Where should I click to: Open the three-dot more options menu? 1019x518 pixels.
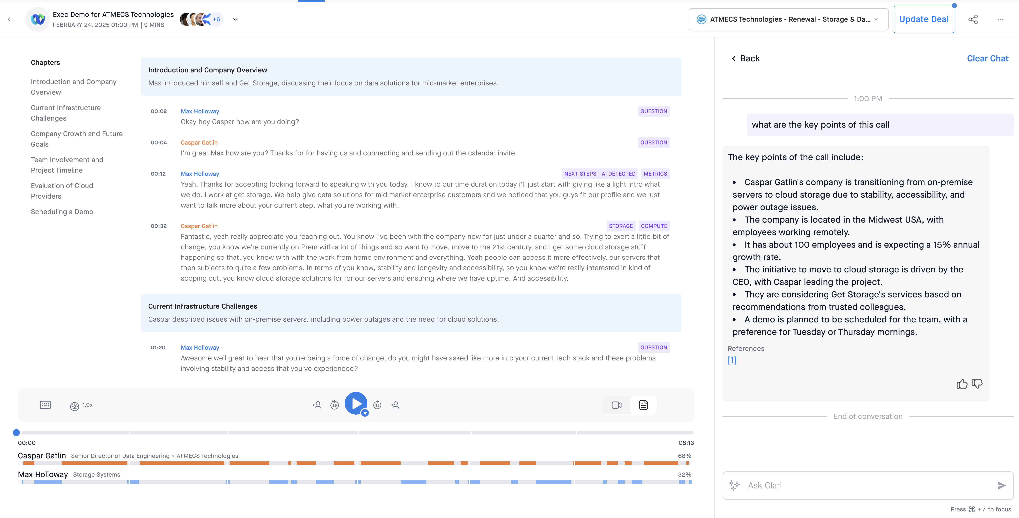tap(1000, 19)
